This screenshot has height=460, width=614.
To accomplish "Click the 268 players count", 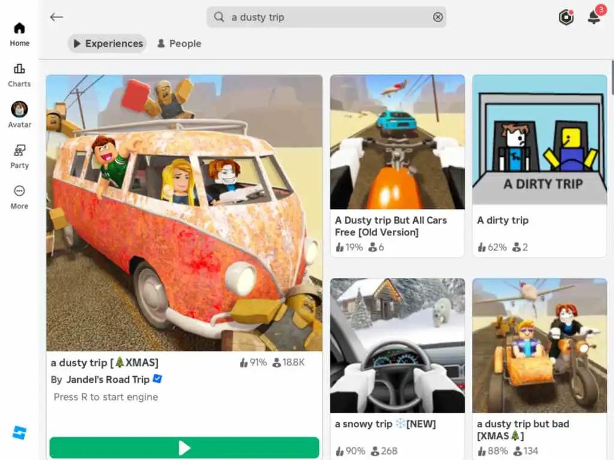I will pos(384,451).
